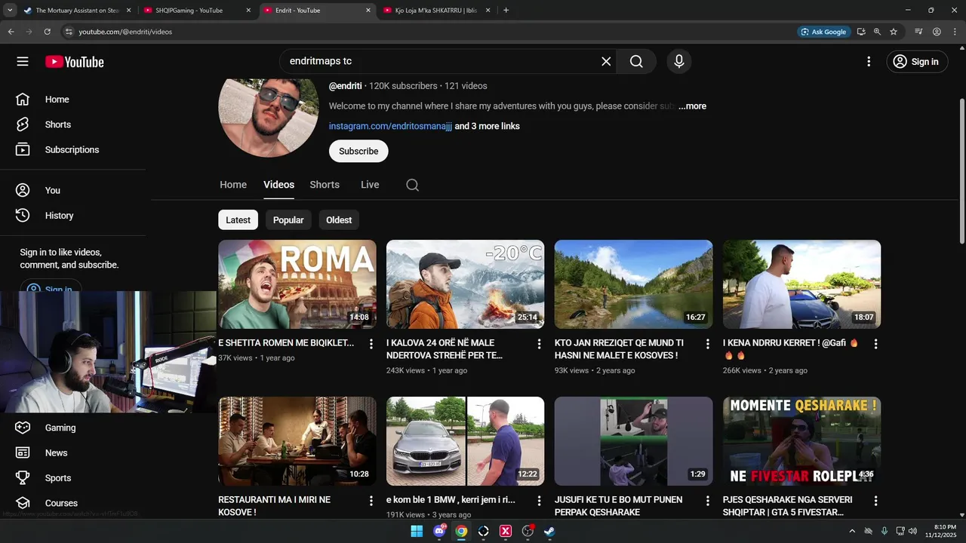Open options for RREZIQET NE MALET video
Viewport: 966px width, 543px height.
click(707, 344)
